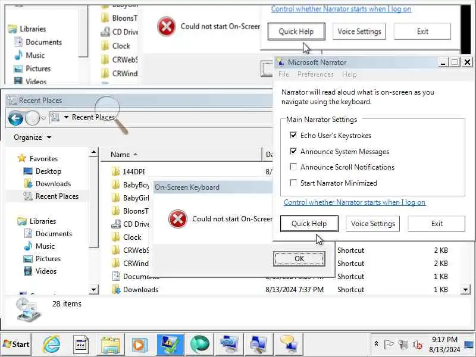Click Quick Help in the top Magnifier dock view
This screenshot has height=357, width=476.
click(296, 32)
